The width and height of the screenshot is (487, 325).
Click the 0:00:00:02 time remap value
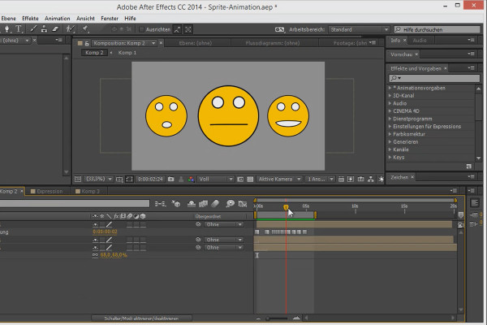105,232
